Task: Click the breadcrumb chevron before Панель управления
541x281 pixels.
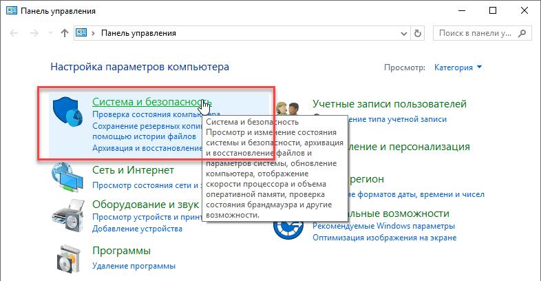Action: pyautogui.click(x=93, y=33)
